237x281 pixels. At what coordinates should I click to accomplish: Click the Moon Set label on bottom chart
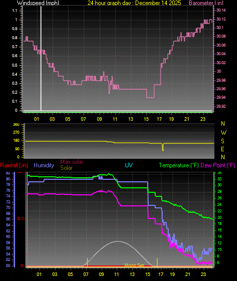pyautogui.click(x=134, y=265)
